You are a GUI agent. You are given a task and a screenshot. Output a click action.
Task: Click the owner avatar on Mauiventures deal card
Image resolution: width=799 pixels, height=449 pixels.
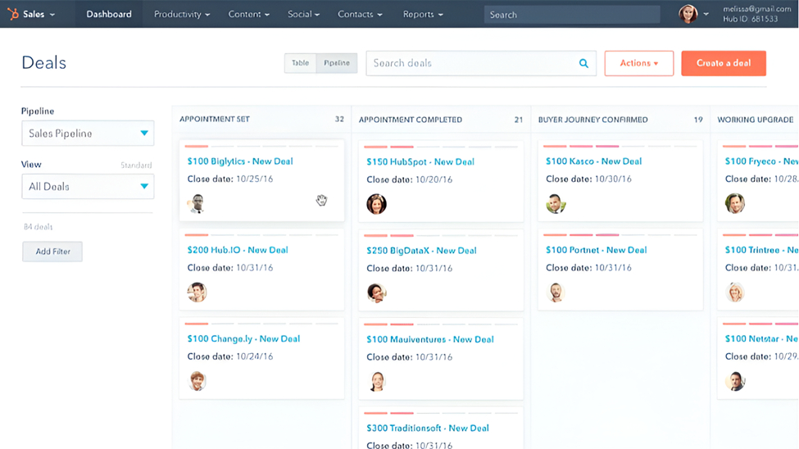[x=376, y=381]
